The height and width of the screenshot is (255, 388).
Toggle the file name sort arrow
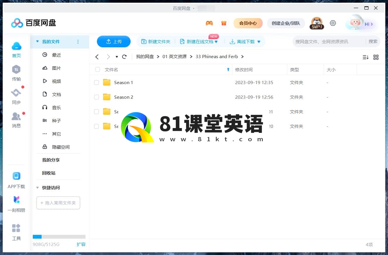point(228,70)
